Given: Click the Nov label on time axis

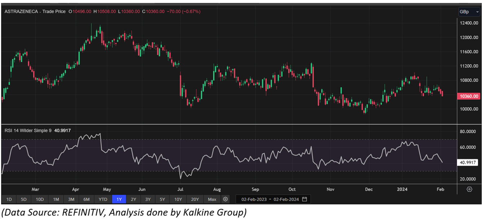Looking at the screenshot, I should tap(330, 189).
